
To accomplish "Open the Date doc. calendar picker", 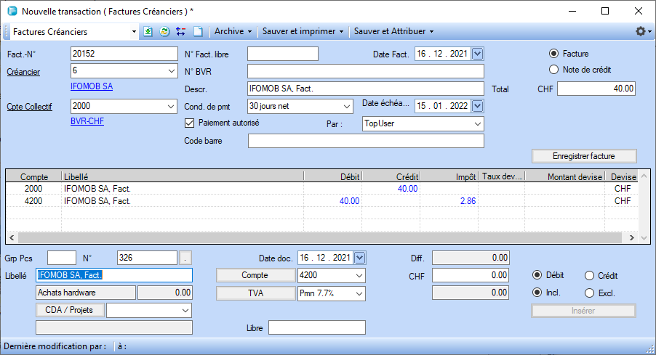I will click(359, 258).
